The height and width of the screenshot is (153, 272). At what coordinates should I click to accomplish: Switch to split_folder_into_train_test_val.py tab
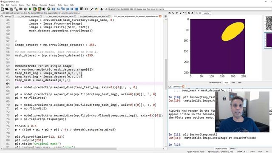(x=59, y=16)
